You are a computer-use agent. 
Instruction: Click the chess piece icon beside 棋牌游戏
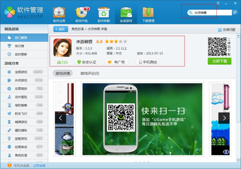[9, 122]
